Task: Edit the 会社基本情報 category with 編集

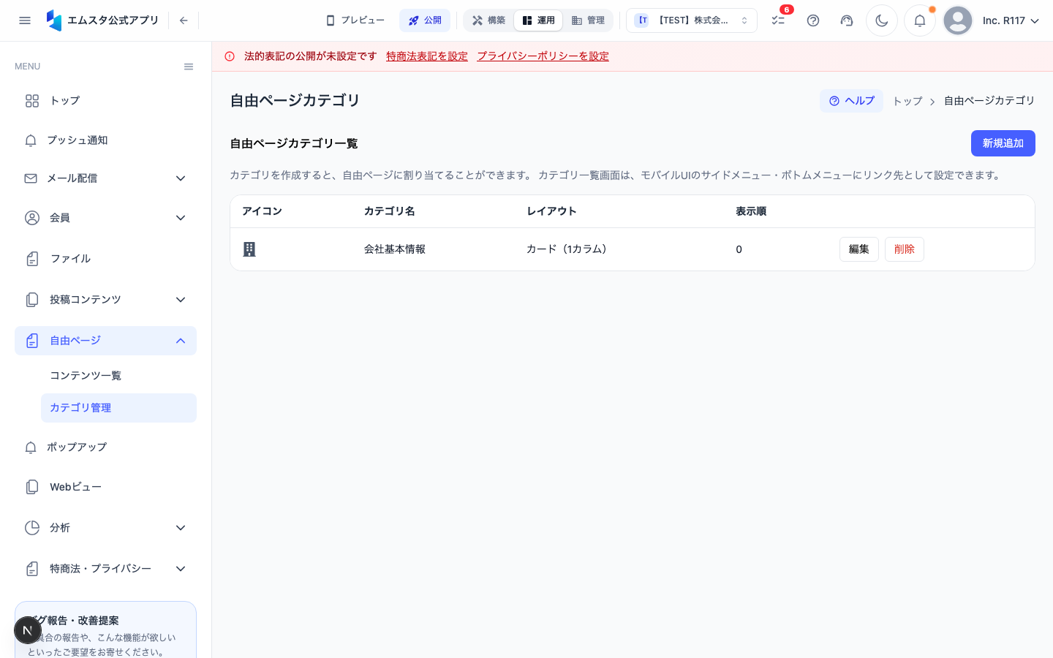Action: (859, 249)
